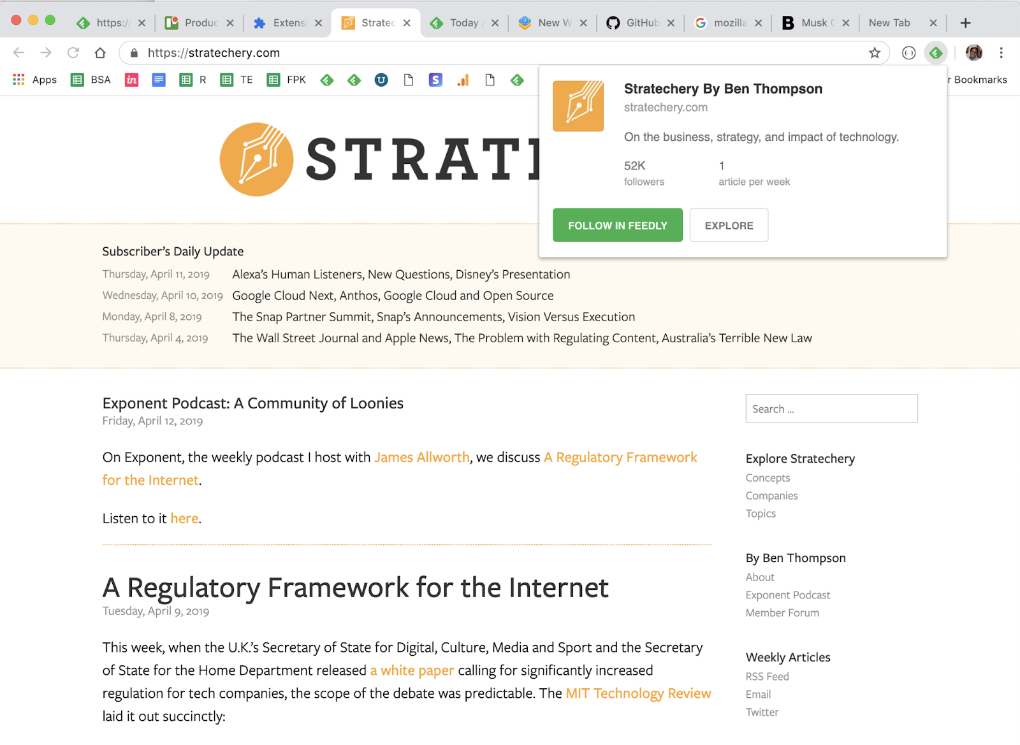Image resolution: width=1020 pixels, height=745 pixels.
Task: Click the 'here' link to listen
Action: point(184,518)
